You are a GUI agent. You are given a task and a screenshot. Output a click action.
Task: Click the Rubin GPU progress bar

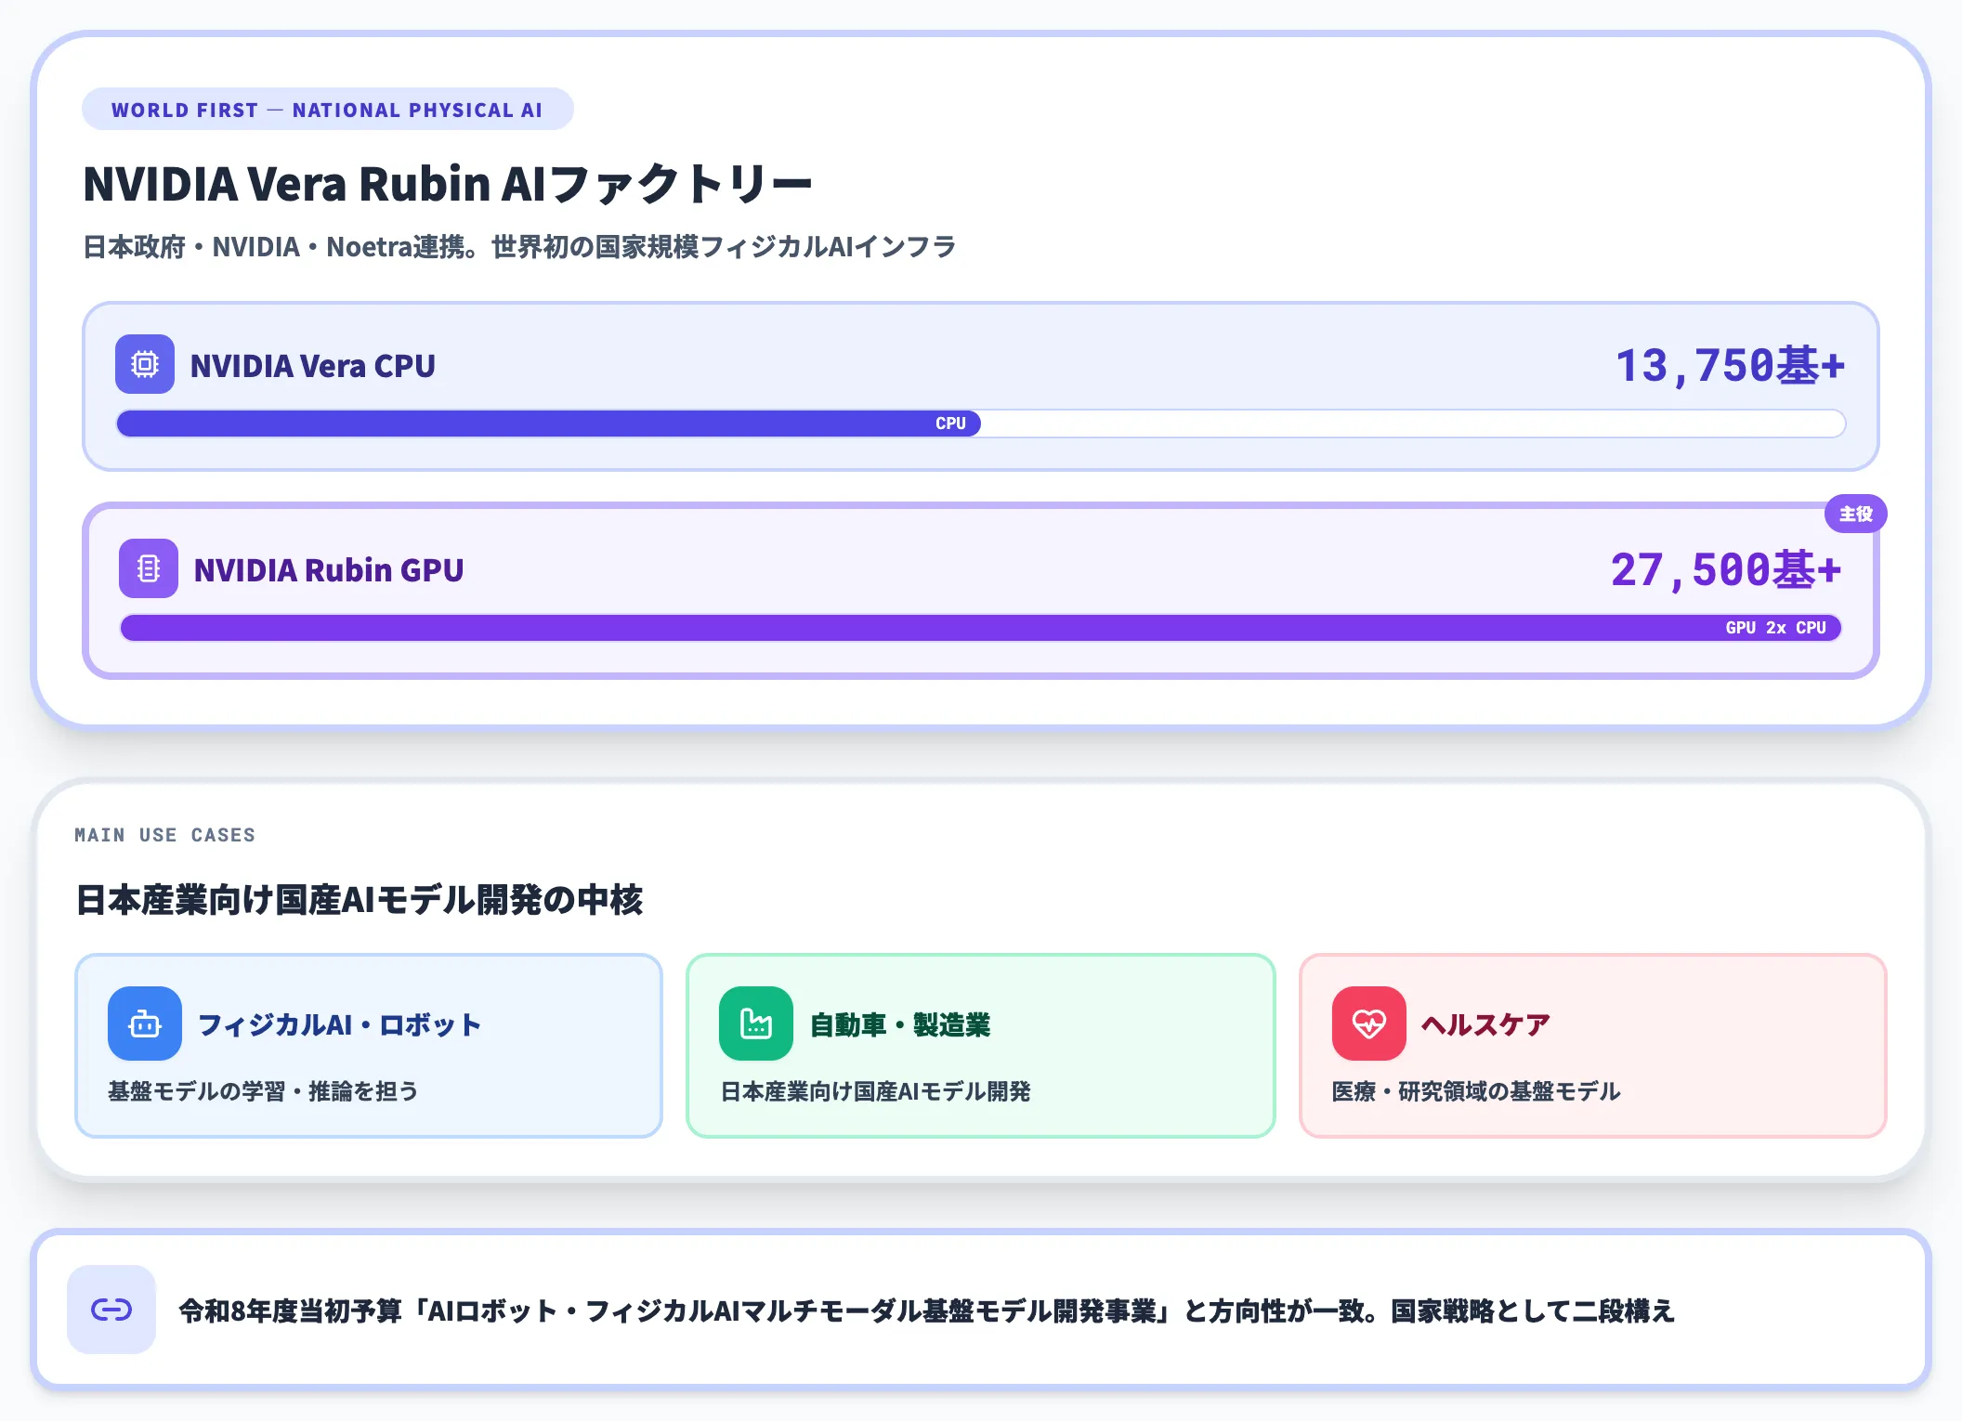coord(981,628)
